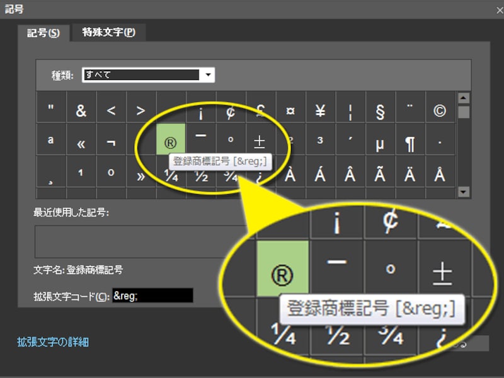Select the copyright symbol ©

440,109
